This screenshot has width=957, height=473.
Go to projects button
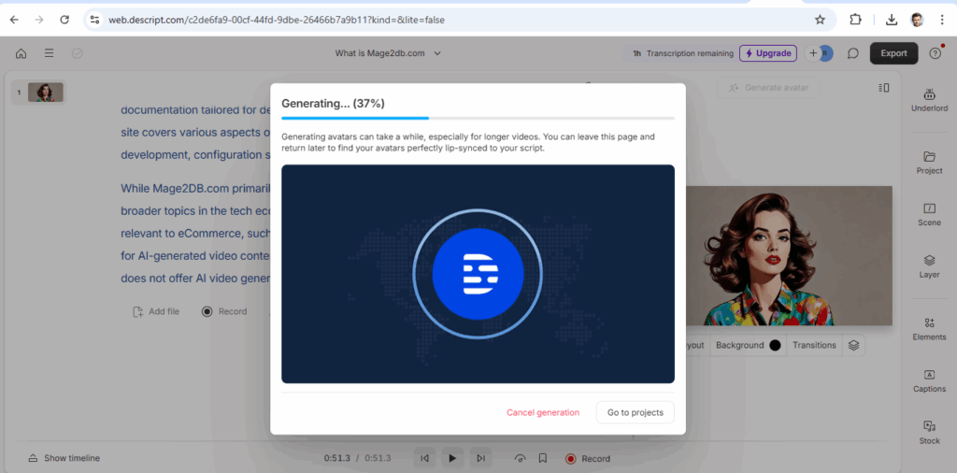point(635,412)
